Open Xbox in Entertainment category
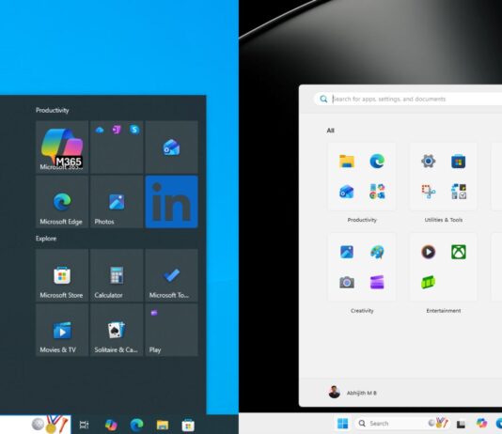The height and width of the screenshot is (434, 502). point(459,252)
